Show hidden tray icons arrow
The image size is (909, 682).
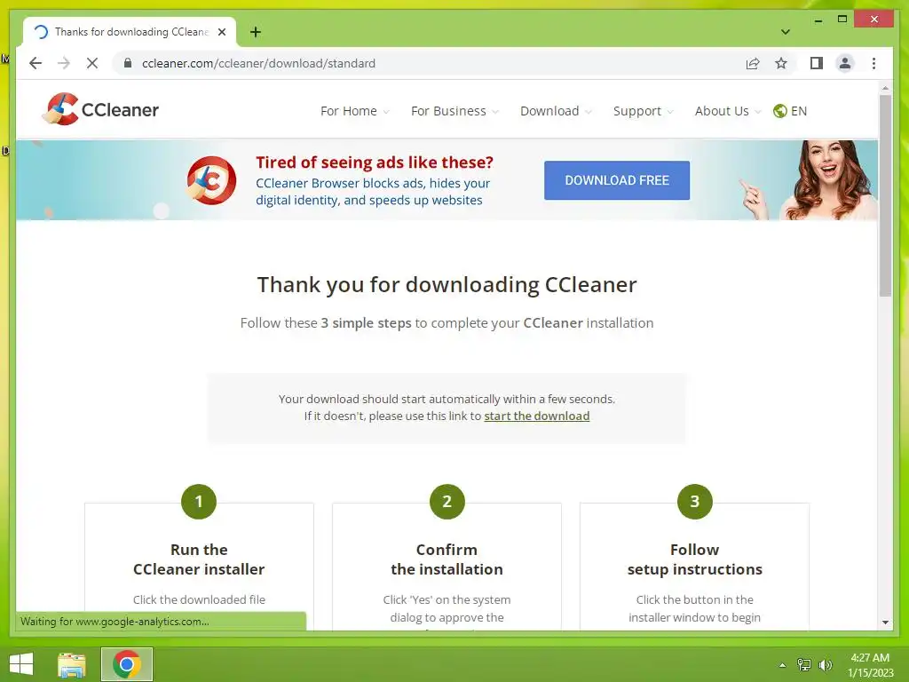click(782, 665)
